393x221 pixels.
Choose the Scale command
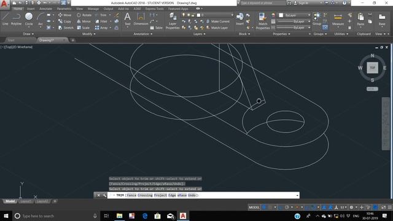[83, 28]
